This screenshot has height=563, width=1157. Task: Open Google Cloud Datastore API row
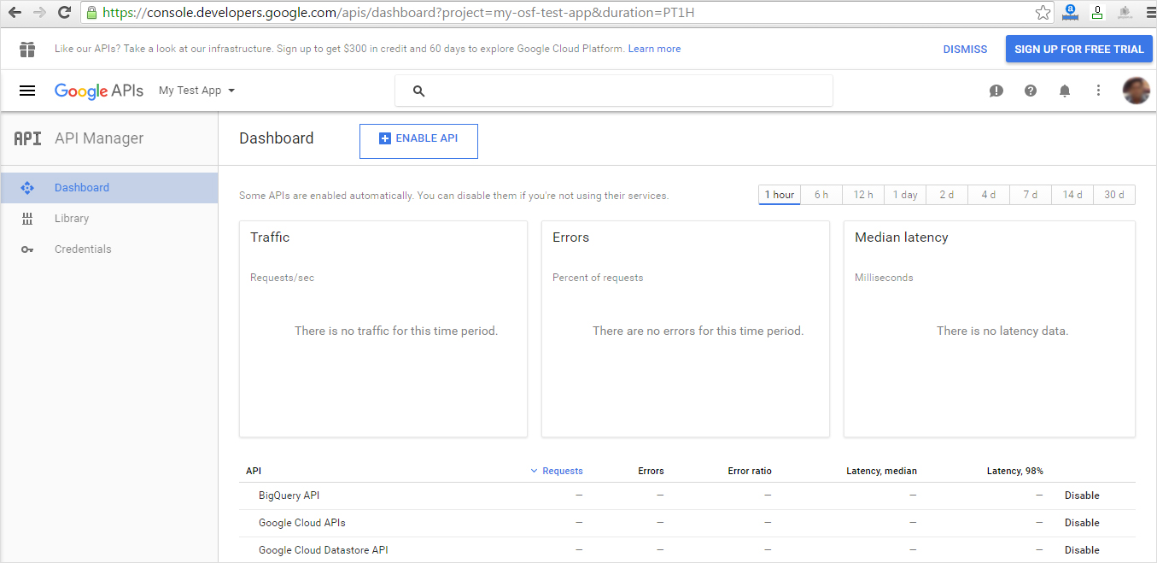coord(687,550)
